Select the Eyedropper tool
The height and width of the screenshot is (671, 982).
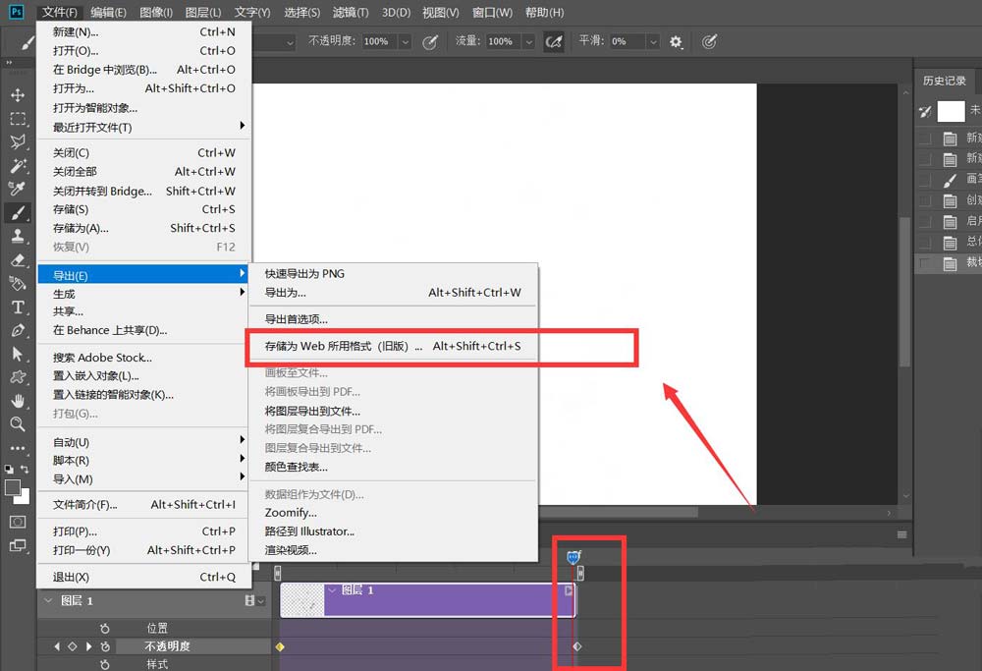(x=18, y=189)
